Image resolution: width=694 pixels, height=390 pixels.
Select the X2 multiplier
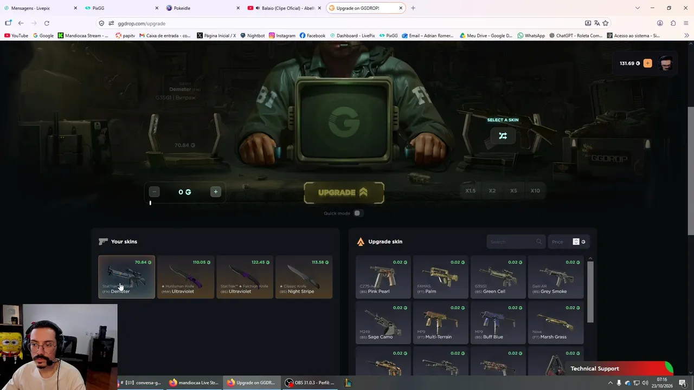click(x=492, y=191)
